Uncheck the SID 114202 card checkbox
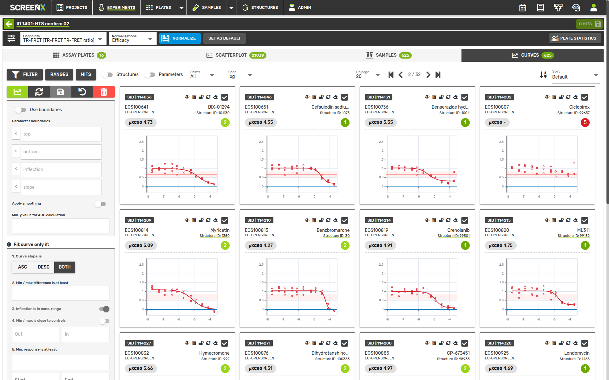 585,97
